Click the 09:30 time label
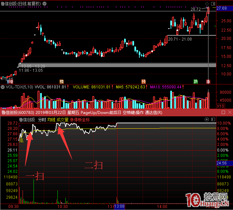The height and width of the screenshot is (210, 233). coord(13,207)
